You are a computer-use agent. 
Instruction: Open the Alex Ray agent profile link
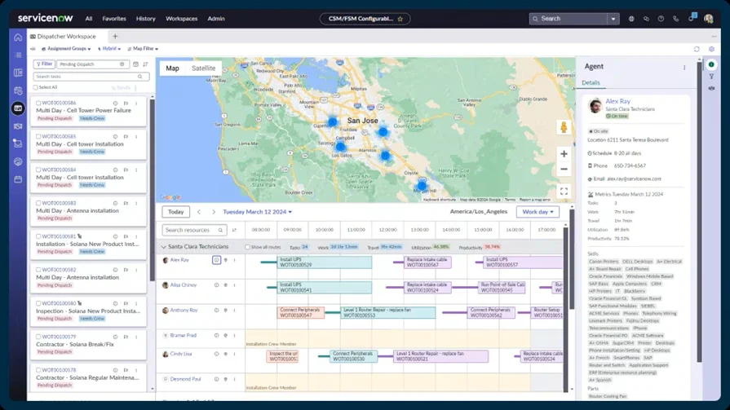click(617, 102)
